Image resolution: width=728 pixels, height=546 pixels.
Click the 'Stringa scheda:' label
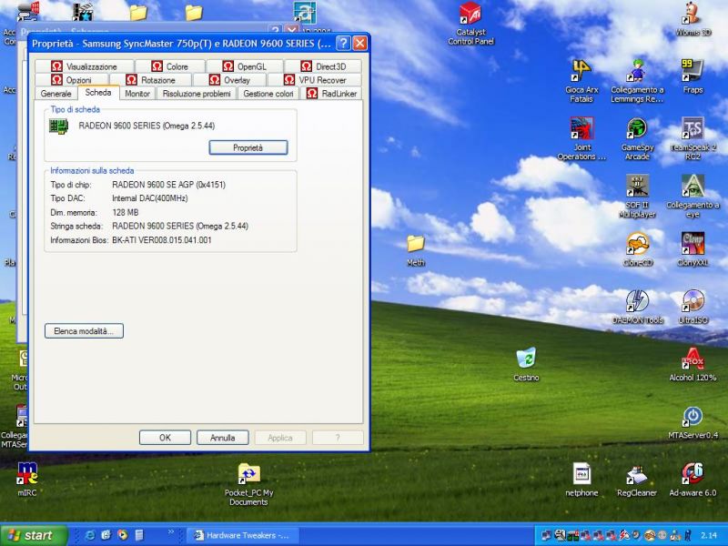tap(76, 226)
